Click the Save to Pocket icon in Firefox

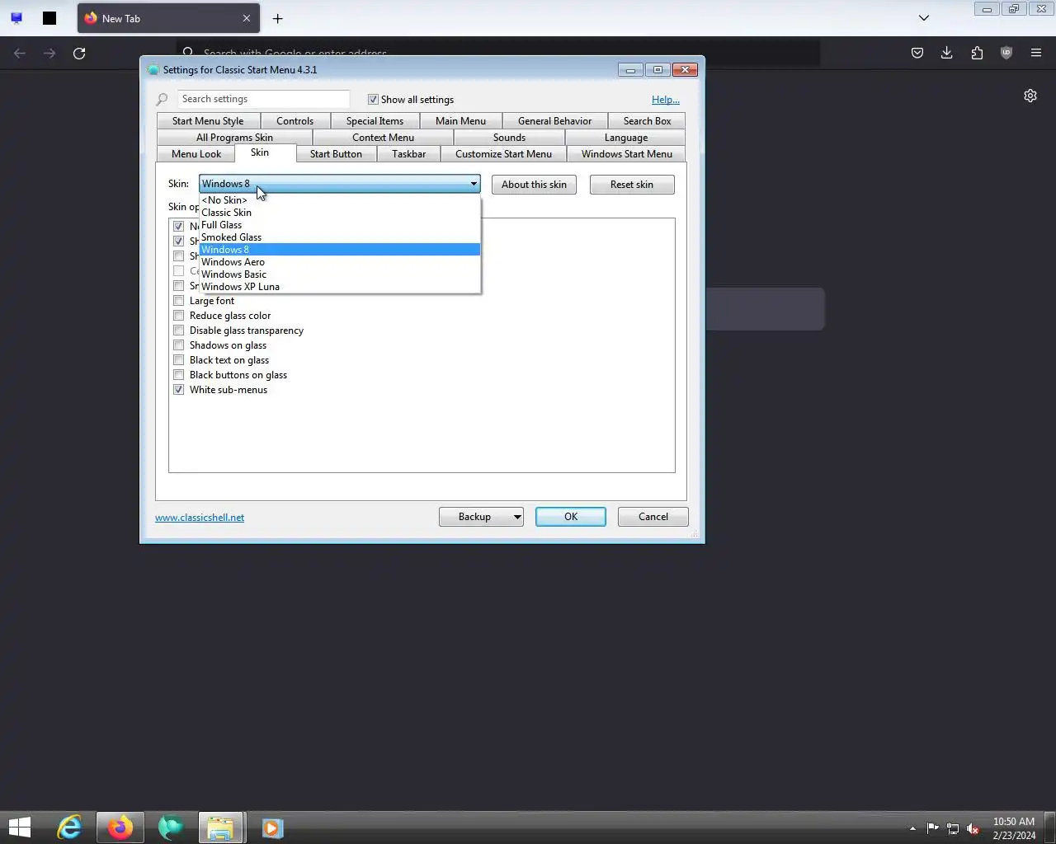point(917,53)
